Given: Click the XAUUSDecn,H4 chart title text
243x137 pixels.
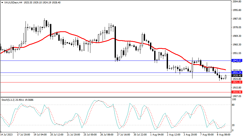Looking at the screenshot, I should coord(13,3).
